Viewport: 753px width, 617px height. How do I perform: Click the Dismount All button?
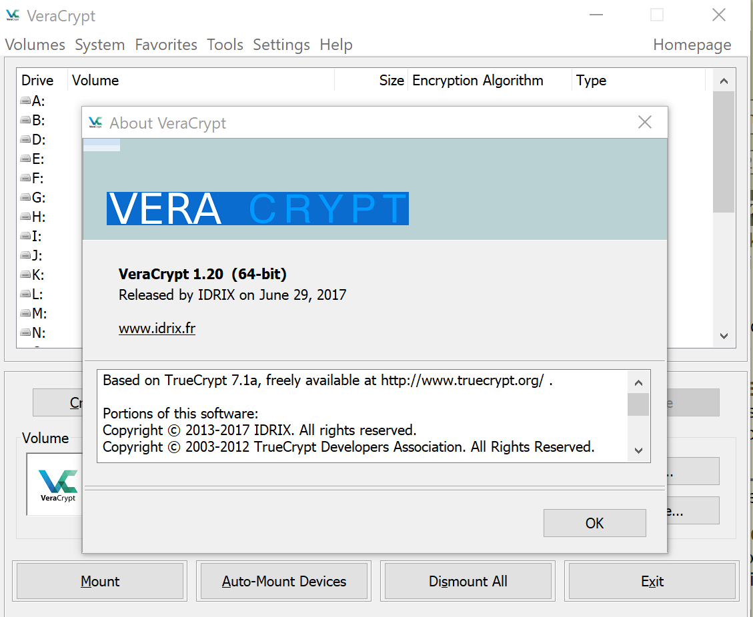[x=468, y=581]
